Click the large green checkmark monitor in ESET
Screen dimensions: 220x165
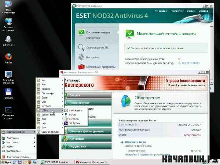pyautogui.click(x=129, y=34)
